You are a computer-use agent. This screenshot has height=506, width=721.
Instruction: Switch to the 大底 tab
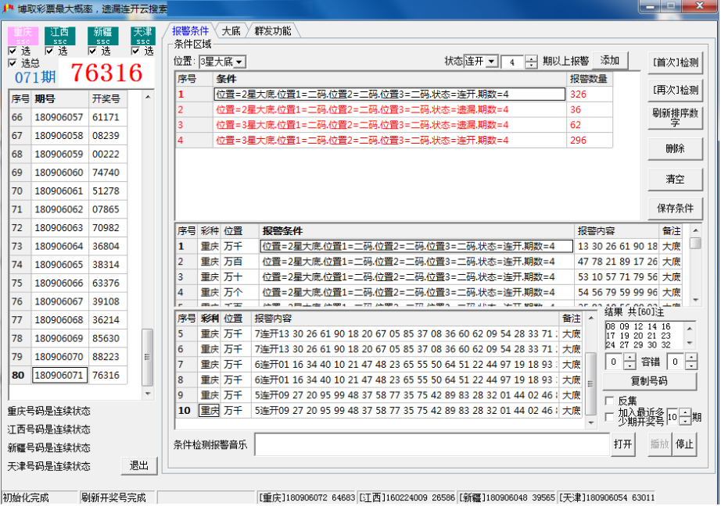click(x=231, y=31)
